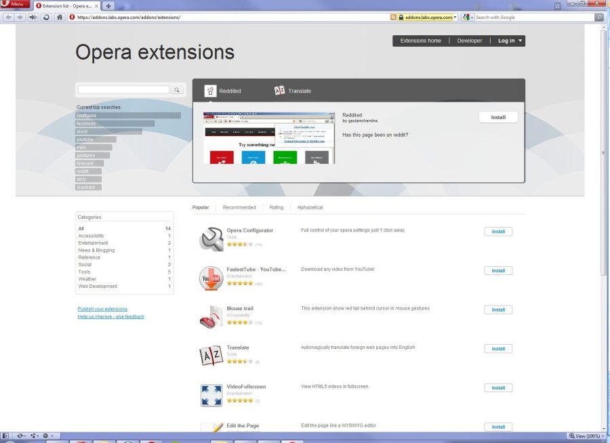Expand the Google search engine selector
610x443 pixels.
pos(468,17)
